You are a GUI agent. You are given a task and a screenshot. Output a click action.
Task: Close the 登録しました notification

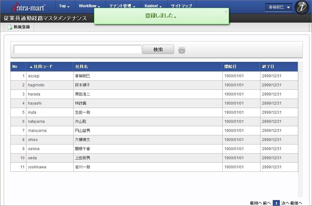coord(226,12)
